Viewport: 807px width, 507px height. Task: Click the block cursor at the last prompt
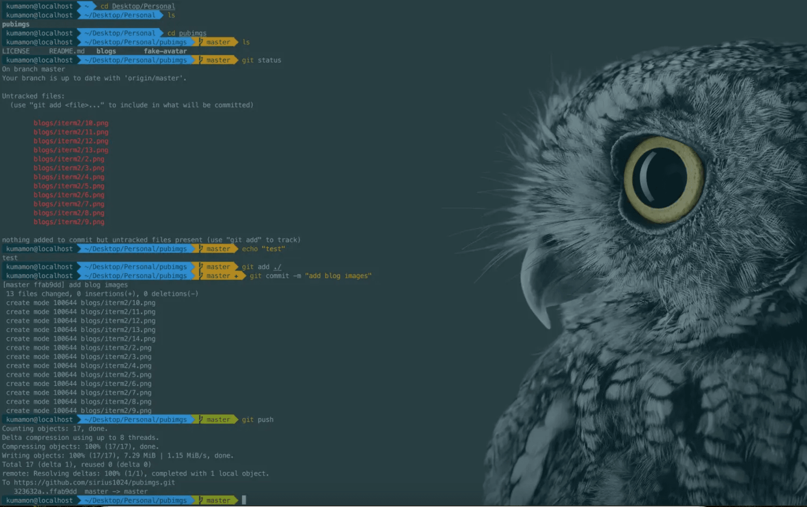tap(244, 500)
